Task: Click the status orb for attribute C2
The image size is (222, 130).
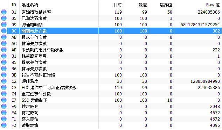Action: pos(4,81)
